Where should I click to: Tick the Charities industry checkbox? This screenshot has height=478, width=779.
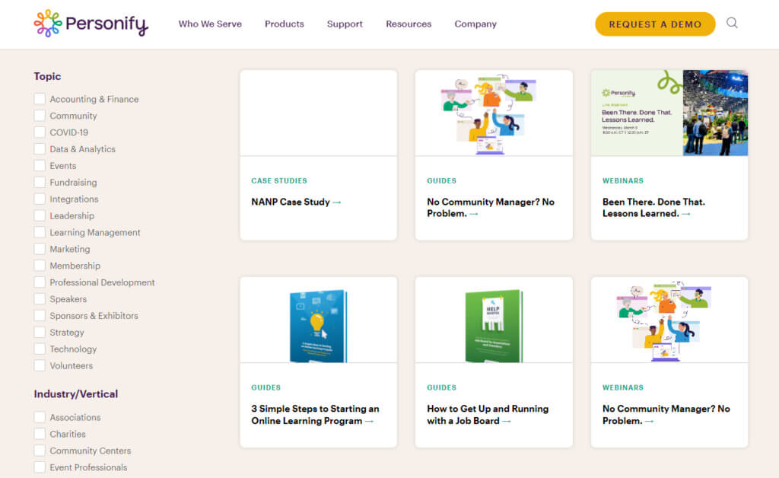(40, 434)
